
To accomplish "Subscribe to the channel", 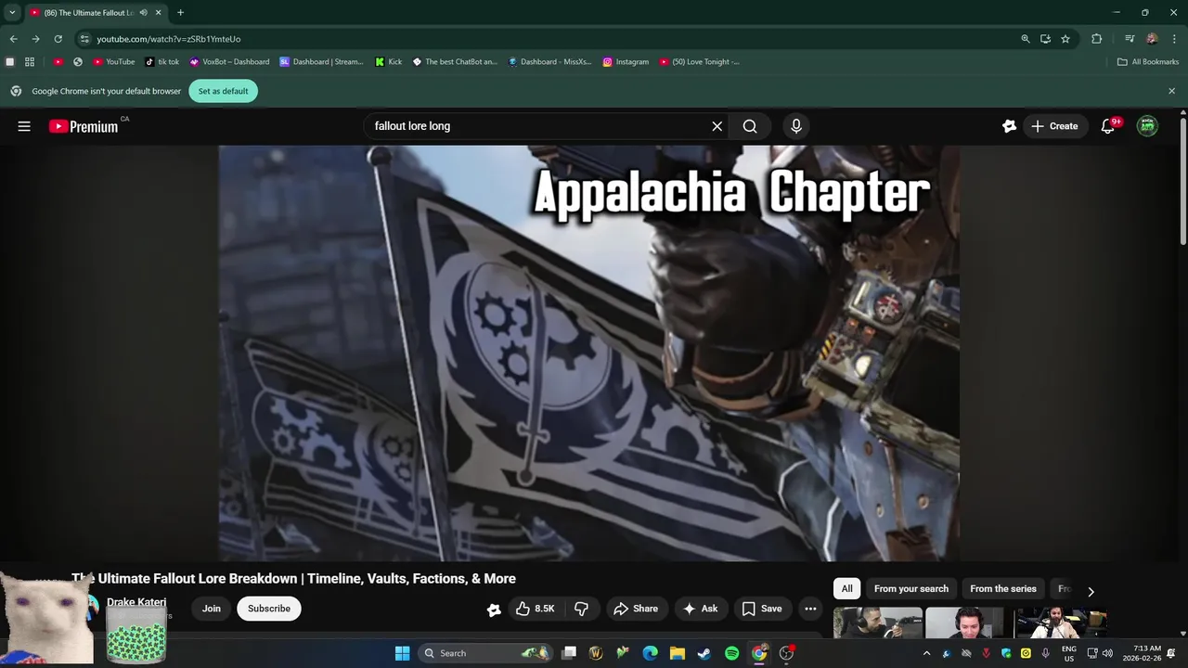I will pyautogui.click(x=269, y=609).
